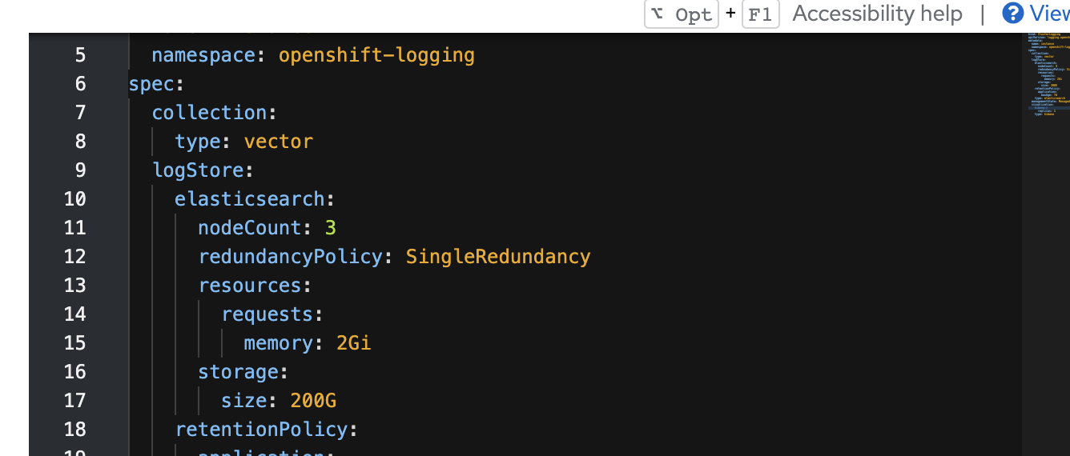Click the openshift-logging namespace value

pyautogui.click(x=376, y=55)
